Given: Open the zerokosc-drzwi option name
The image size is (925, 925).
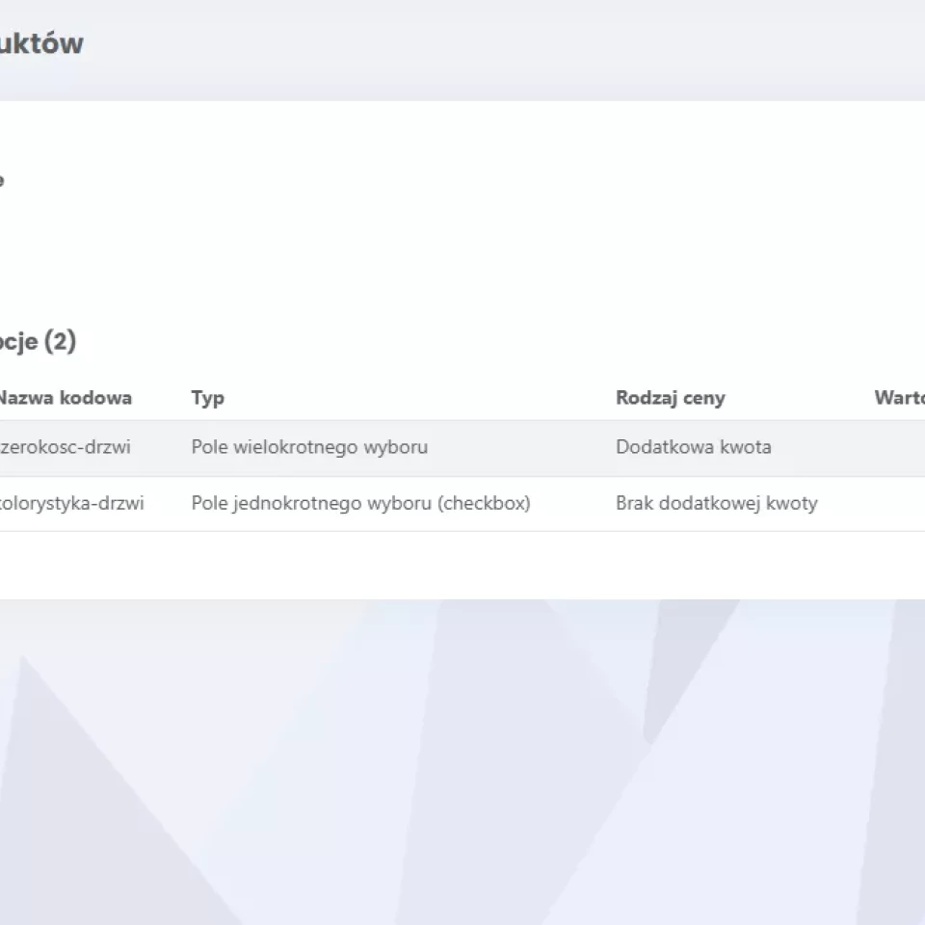Looking at the screenshot, I should [x=65, y=447].
